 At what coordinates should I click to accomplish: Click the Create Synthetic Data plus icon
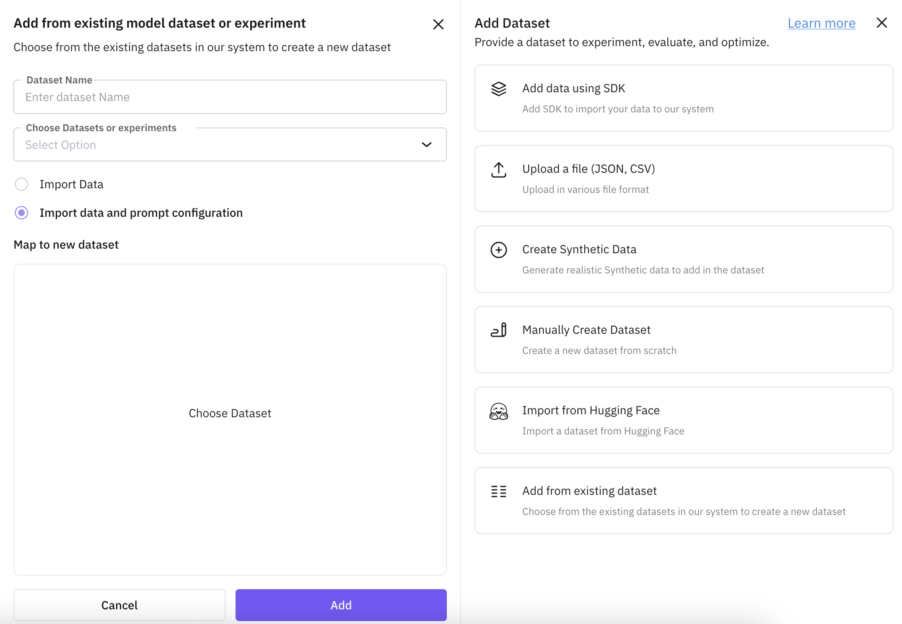pyautogui.click(x=498, y=250)
